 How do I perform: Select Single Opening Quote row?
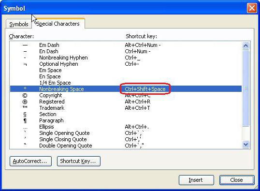[126, 133]
